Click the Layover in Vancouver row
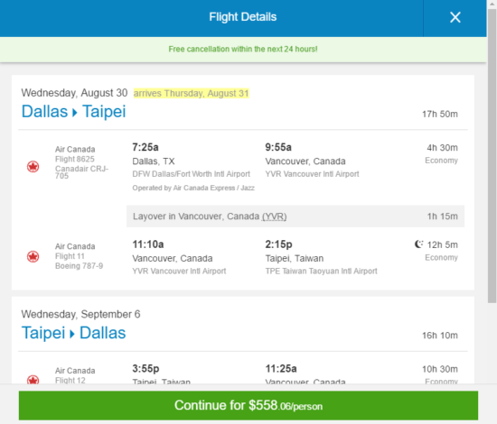The image size is (497, 424). (x=295, y=217)
